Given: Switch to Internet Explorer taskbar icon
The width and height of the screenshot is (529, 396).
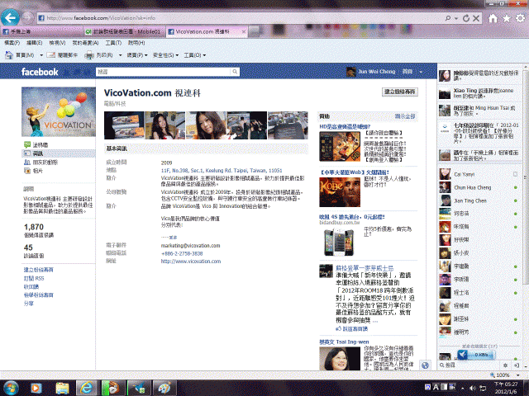Looking at the screenshot, I should coord(86,389).
